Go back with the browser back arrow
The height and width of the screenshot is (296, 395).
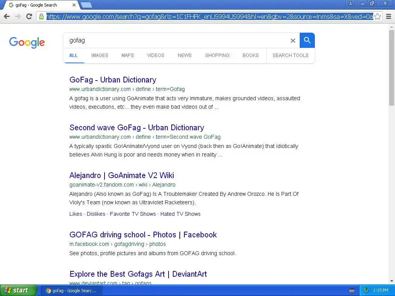coord(7,17)
